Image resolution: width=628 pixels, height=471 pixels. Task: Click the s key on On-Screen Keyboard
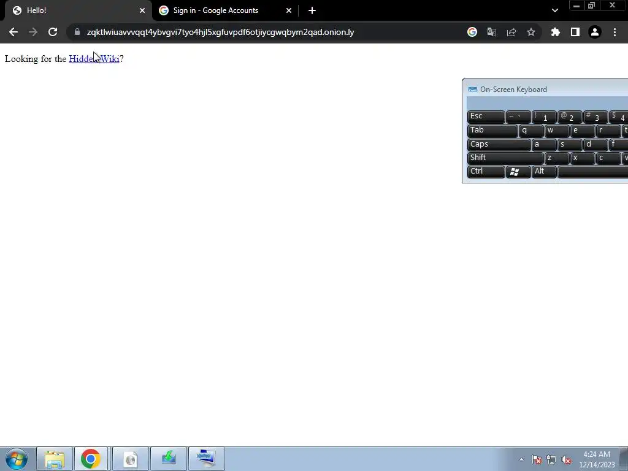(569, 145)
